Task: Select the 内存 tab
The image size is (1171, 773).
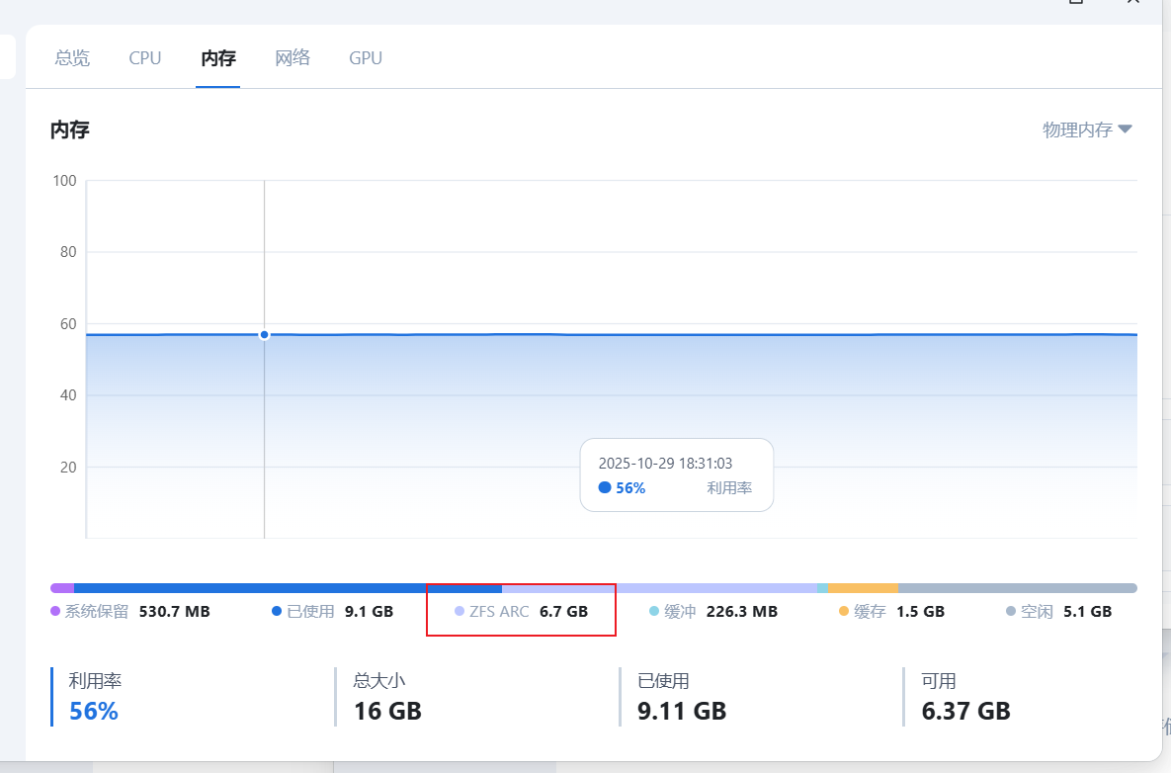Action: click(x=218, y=58)
